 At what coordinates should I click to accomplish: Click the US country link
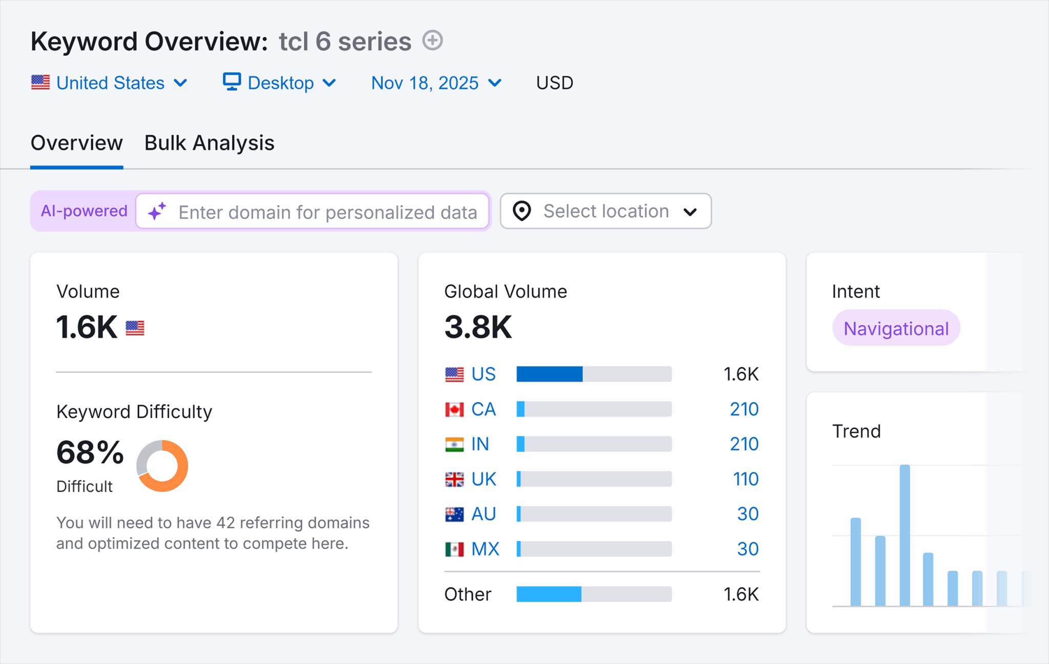(484, 374)
